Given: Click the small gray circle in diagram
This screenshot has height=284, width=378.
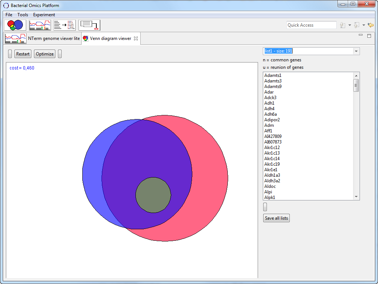Looking at the screenshot, I should pos(153,195).
